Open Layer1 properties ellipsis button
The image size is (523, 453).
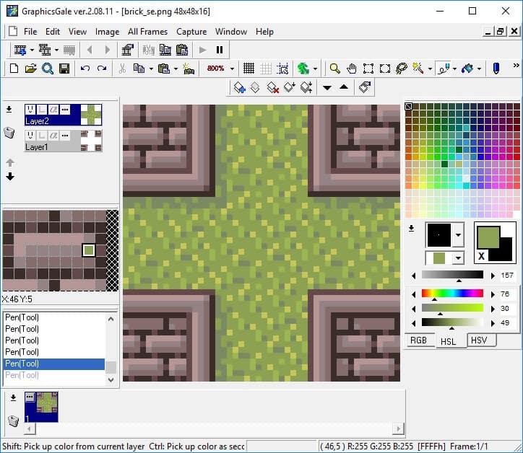click(x=65, y=135)
